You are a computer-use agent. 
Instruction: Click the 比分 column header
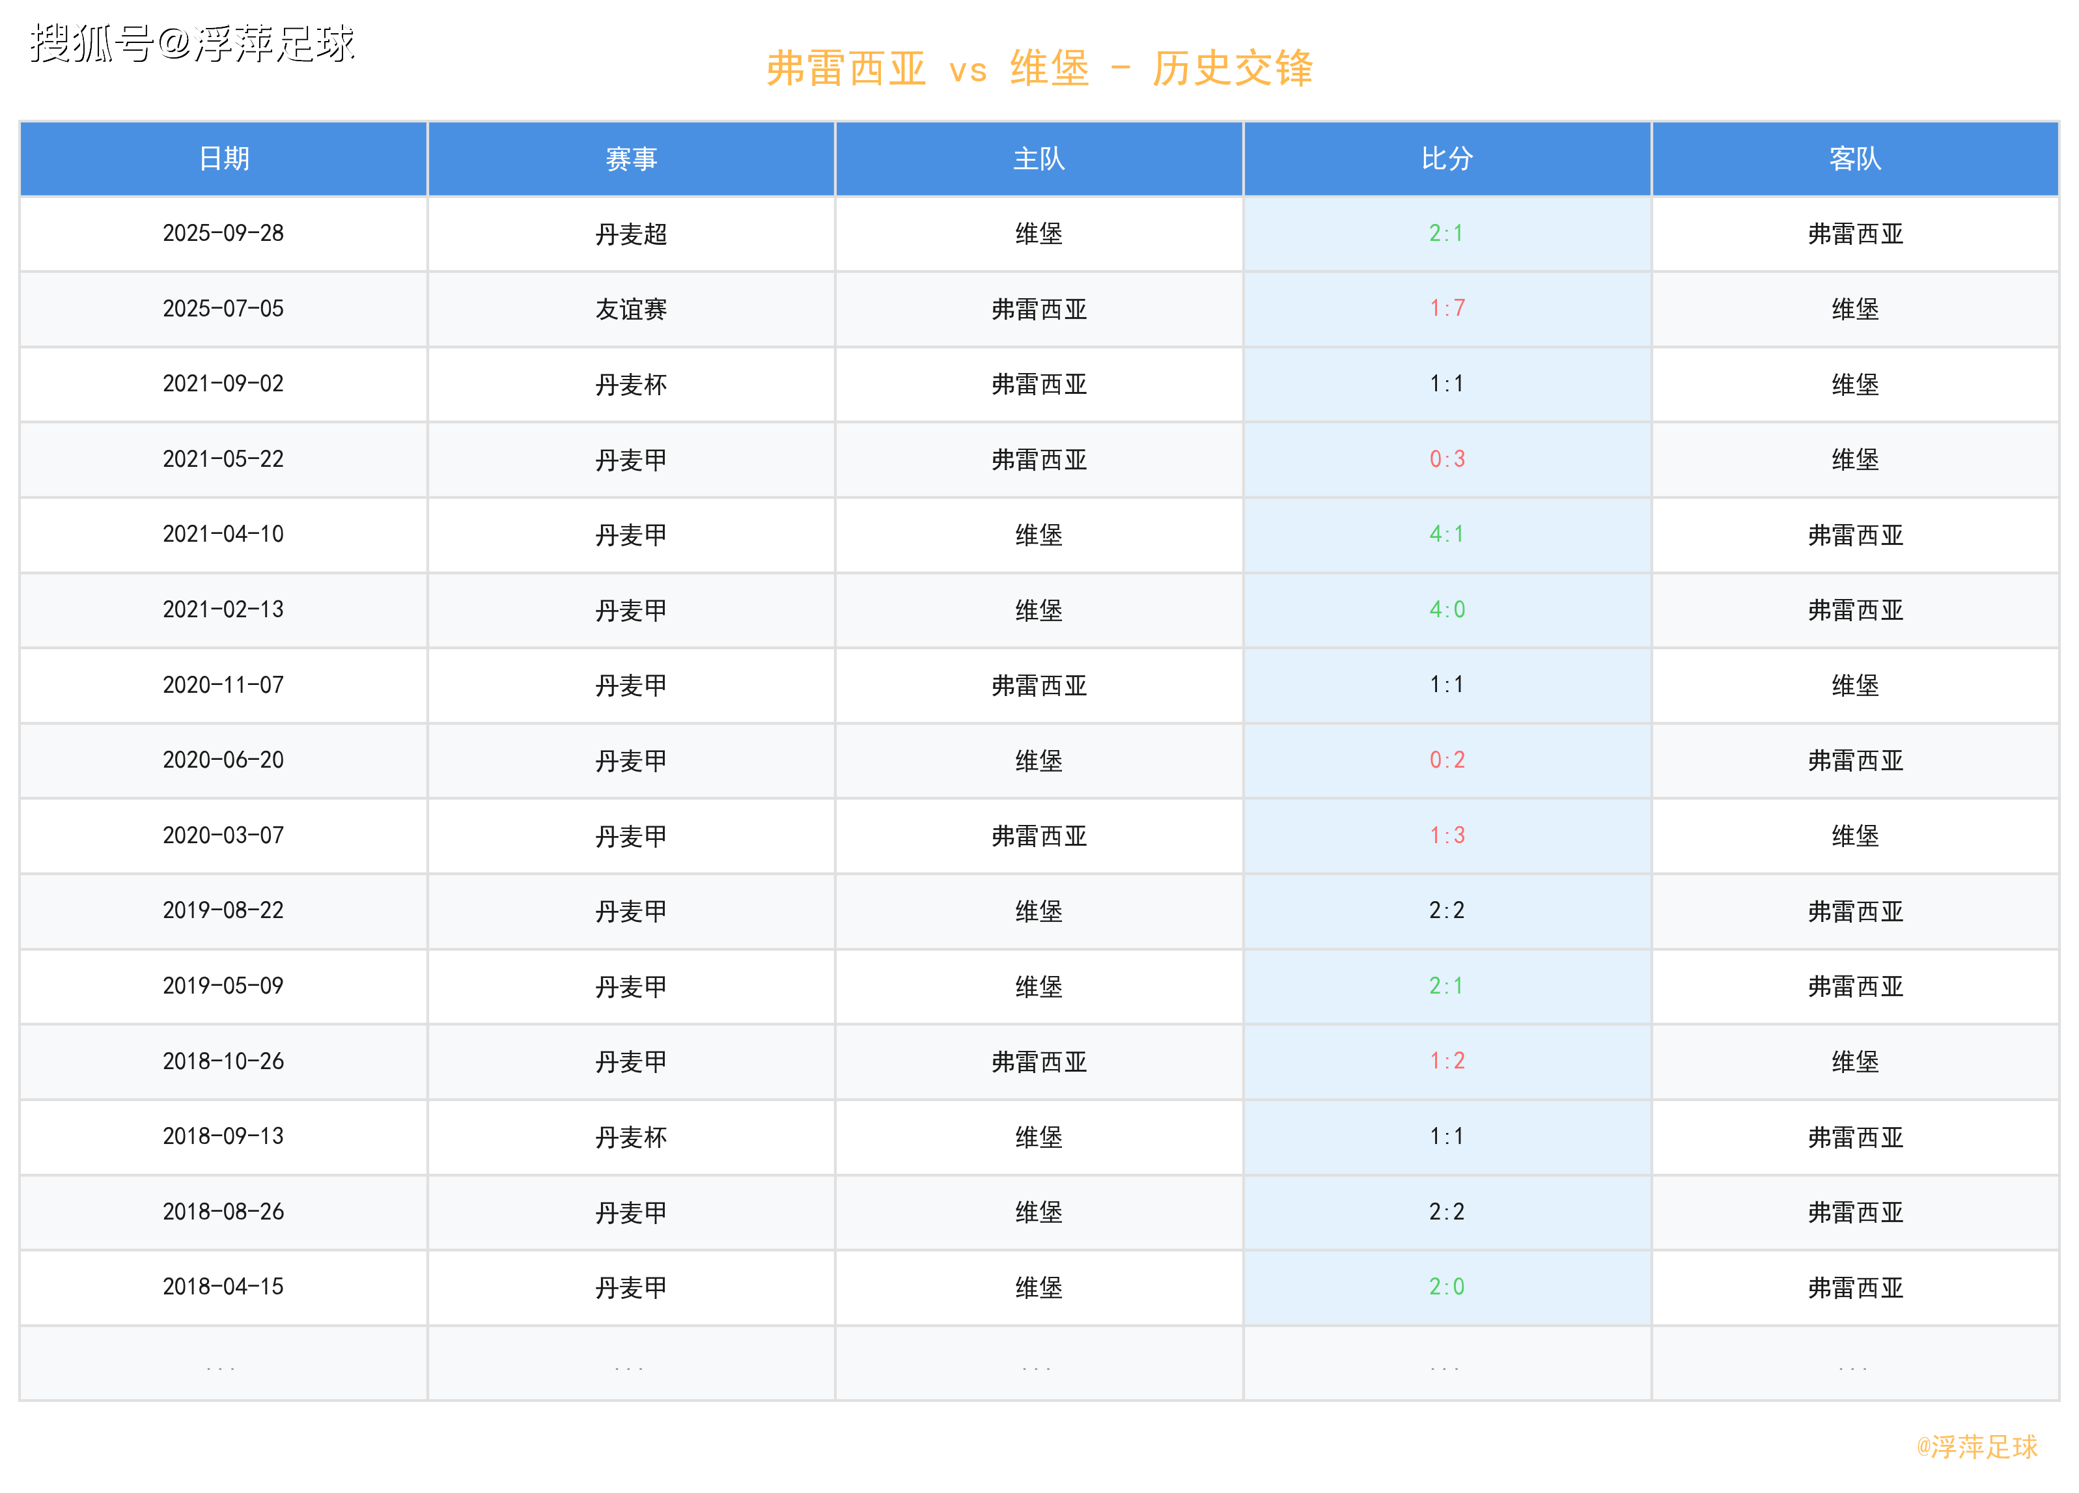coord(1447,159)
